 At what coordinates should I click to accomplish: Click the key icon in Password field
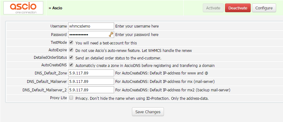click(x=111, y=34)
